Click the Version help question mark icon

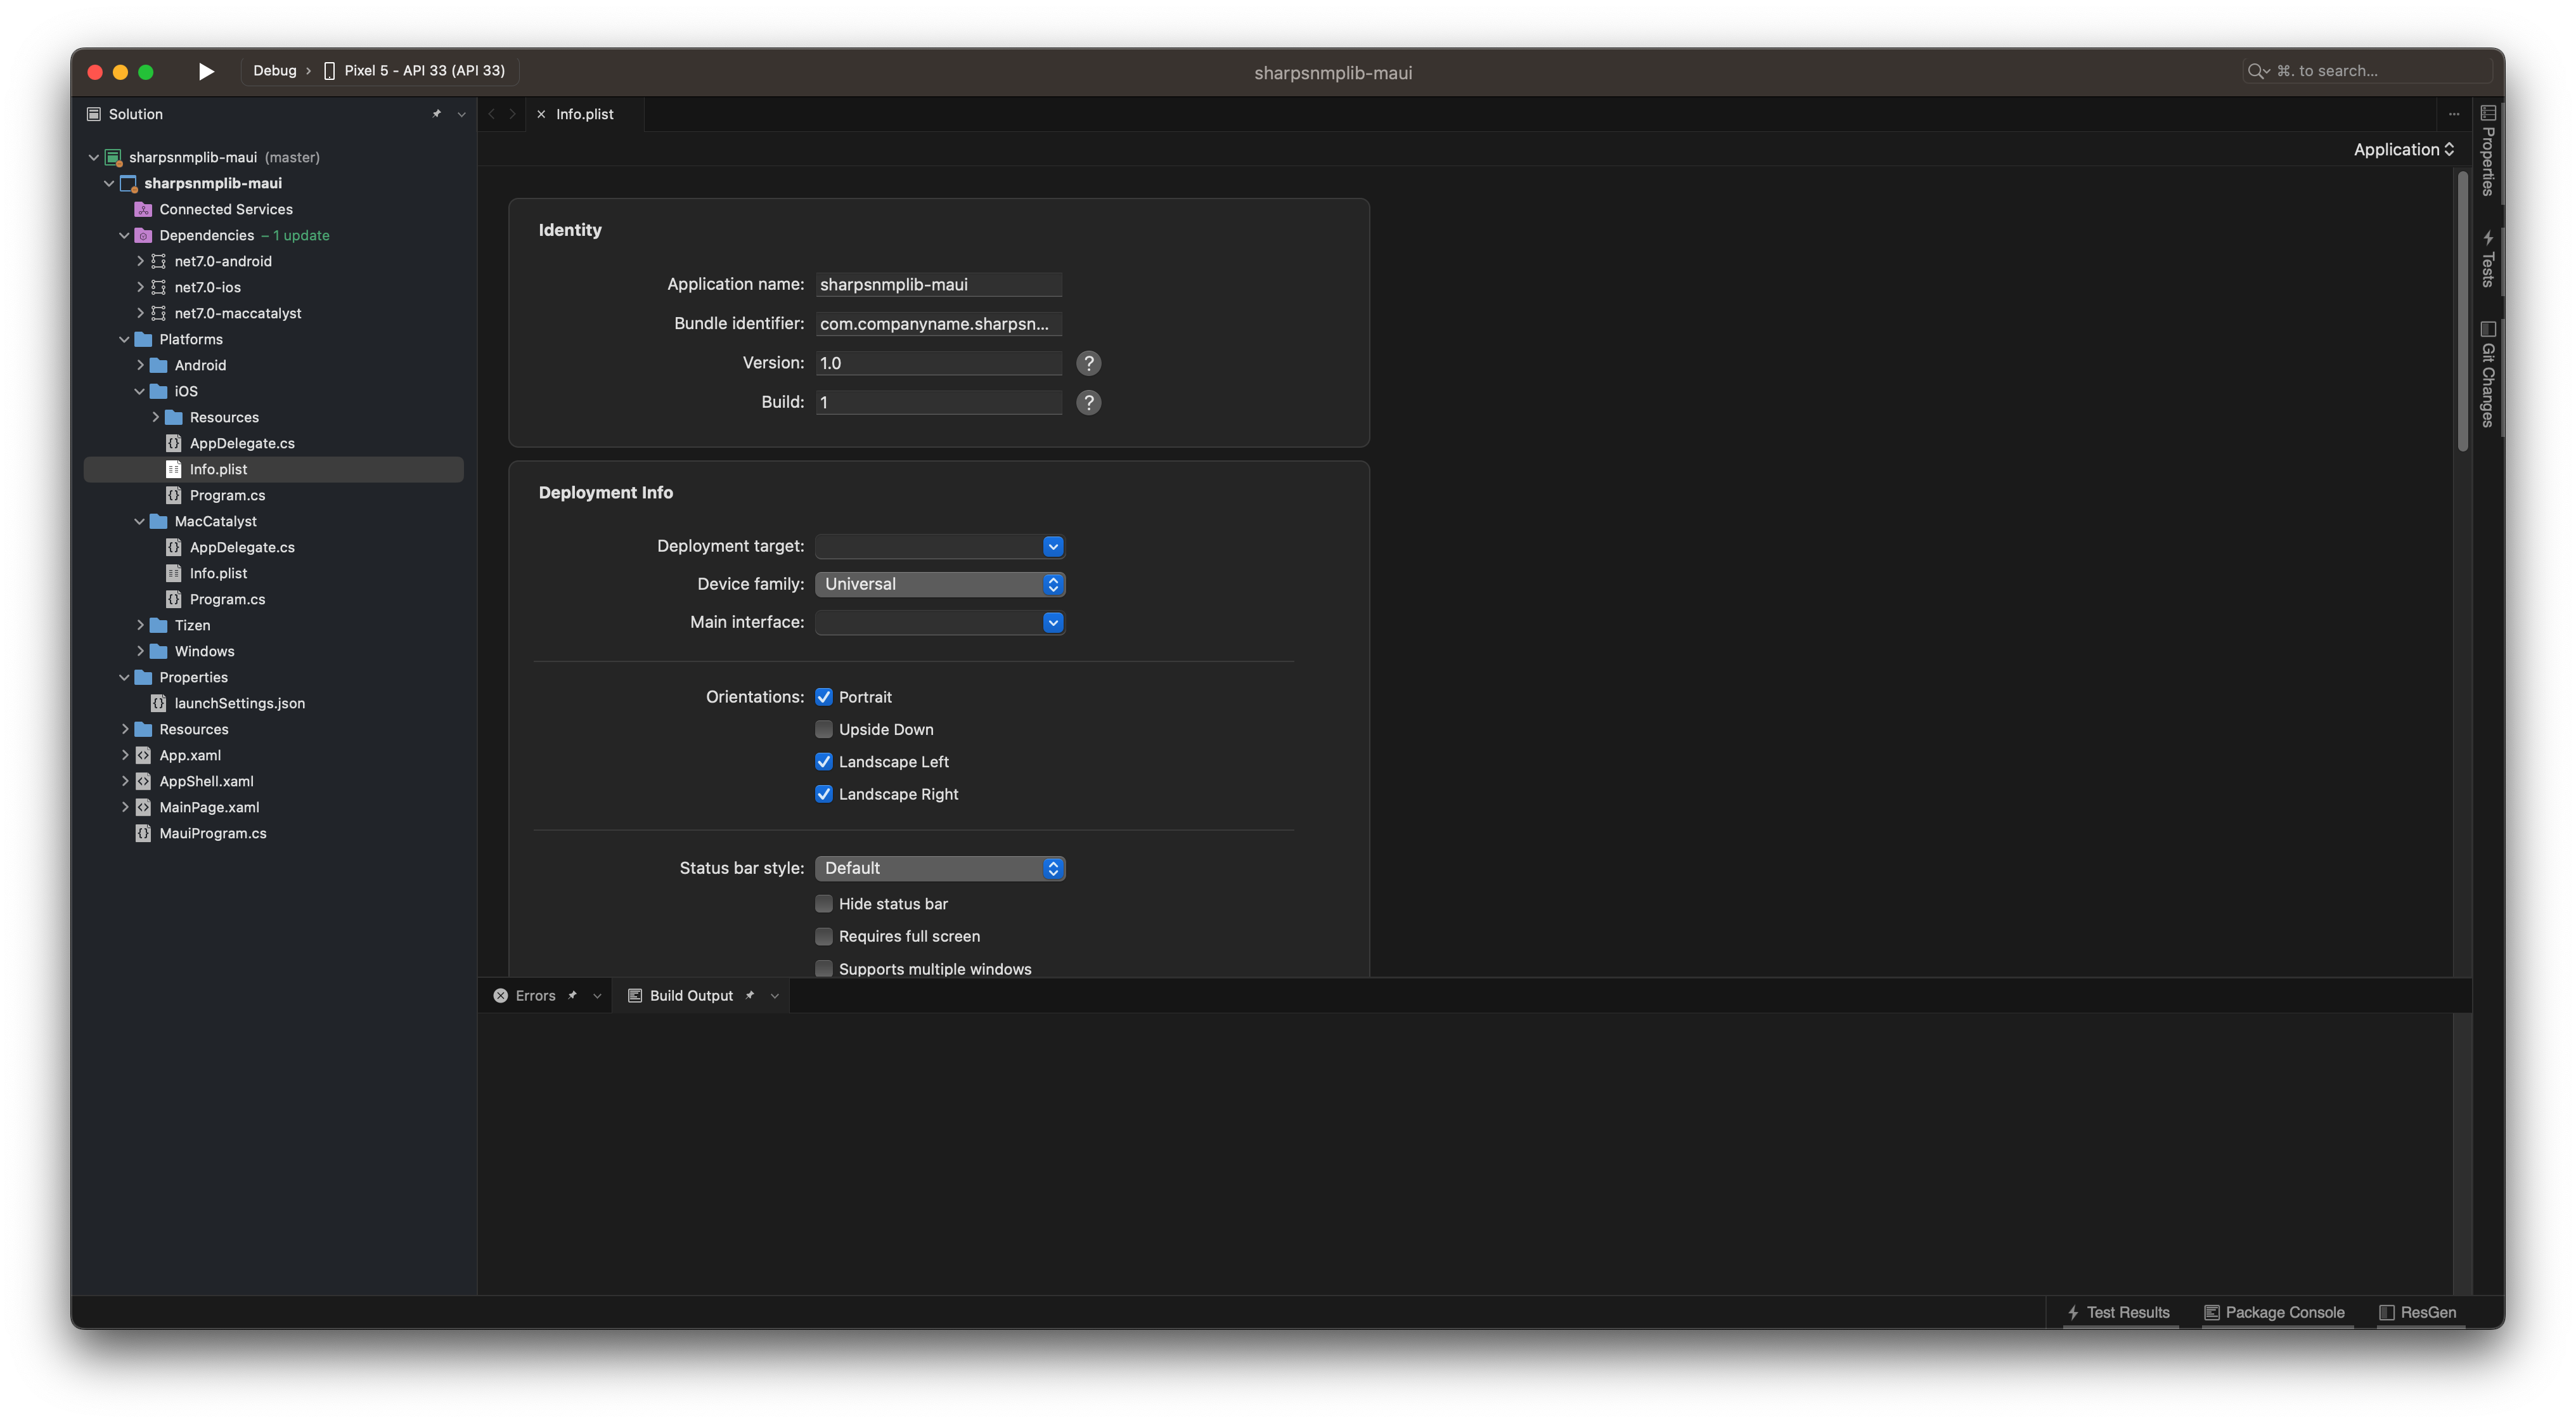(1088, 363)
